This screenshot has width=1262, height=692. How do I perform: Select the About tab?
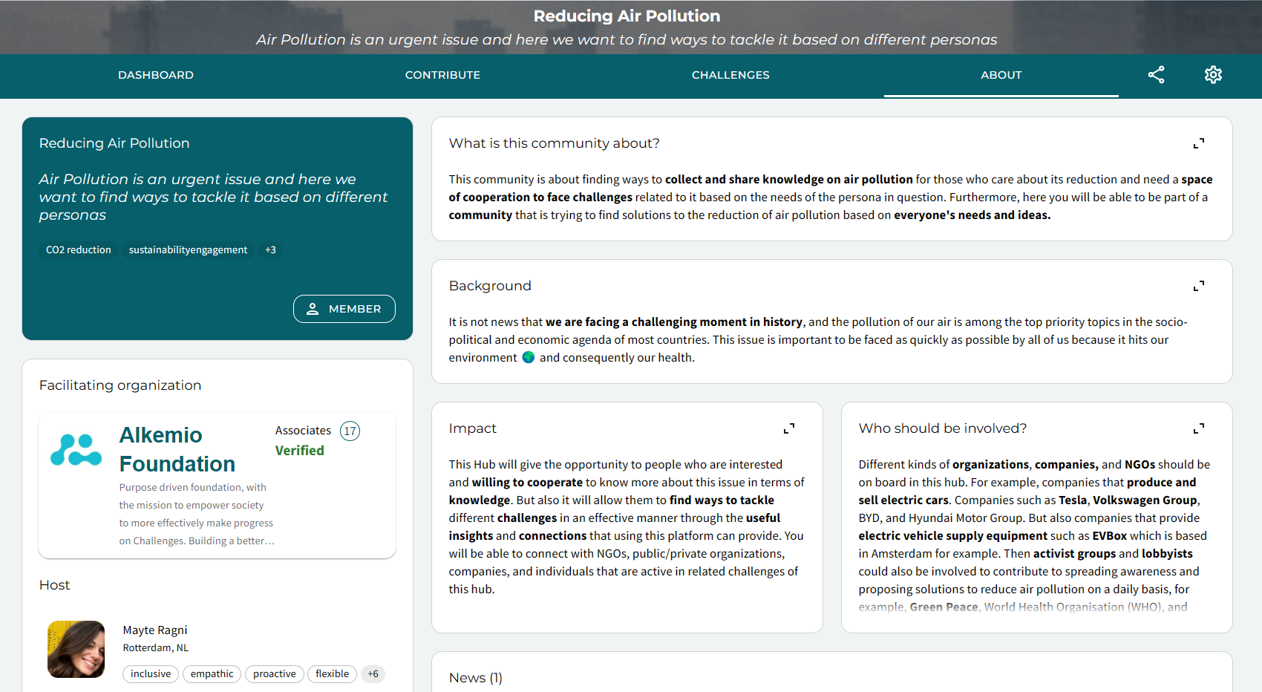(1001, 75)
